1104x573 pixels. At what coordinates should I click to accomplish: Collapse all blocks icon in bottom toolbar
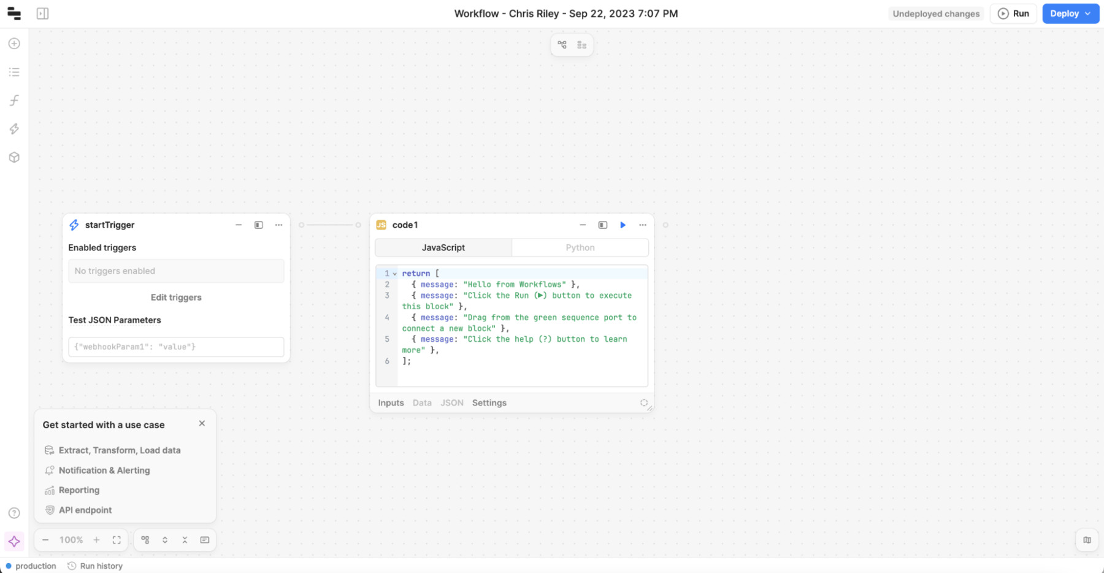point(185,540)
